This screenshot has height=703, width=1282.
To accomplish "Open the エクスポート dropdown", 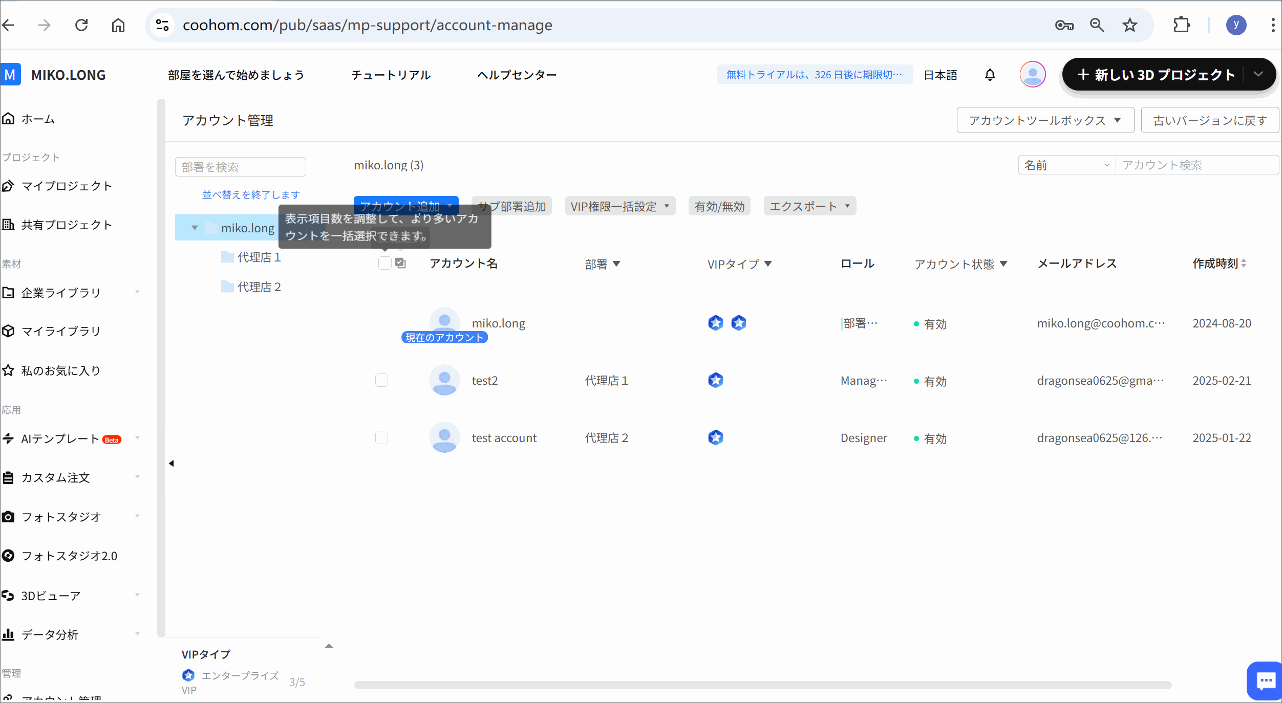I will click(x=809, y=206).
